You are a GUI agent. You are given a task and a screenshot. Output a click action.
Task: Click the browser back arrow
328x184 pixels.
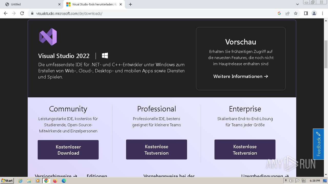tap(6, 13)
